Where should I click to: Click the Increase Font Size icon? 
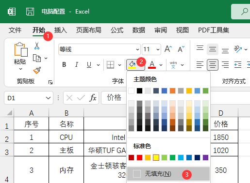click(168, 49)
